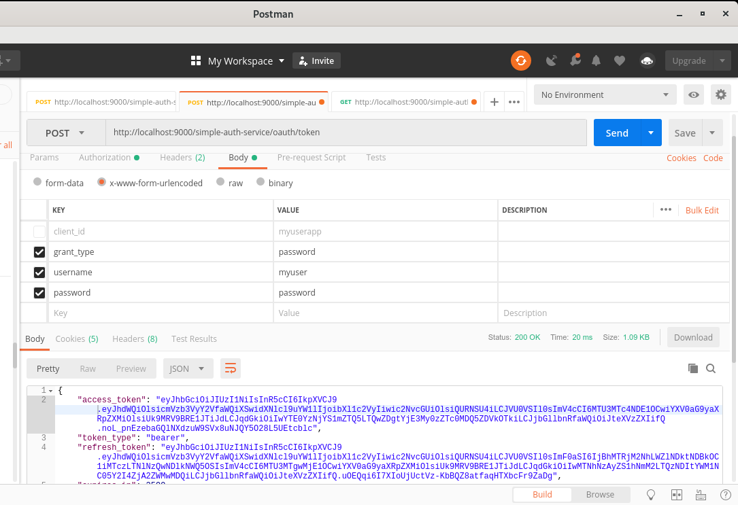Image resolution: width=738 pixels, height=505 pixels.
Task: Select the form-data radio option
Action: tap(37, 182)
